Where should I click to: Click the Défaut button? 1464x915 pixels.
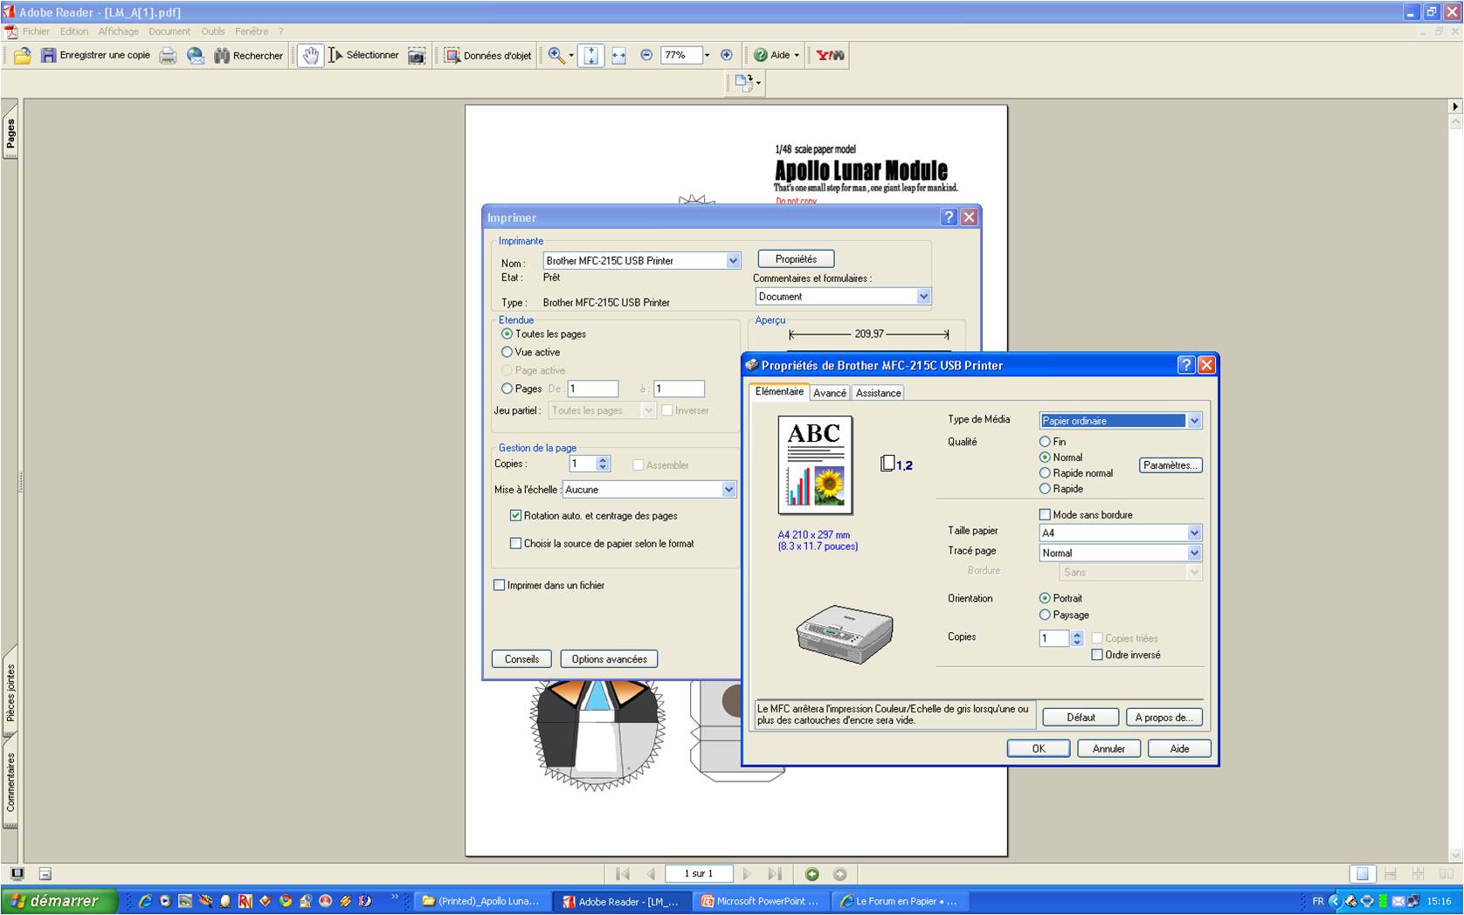point(1081,717)
